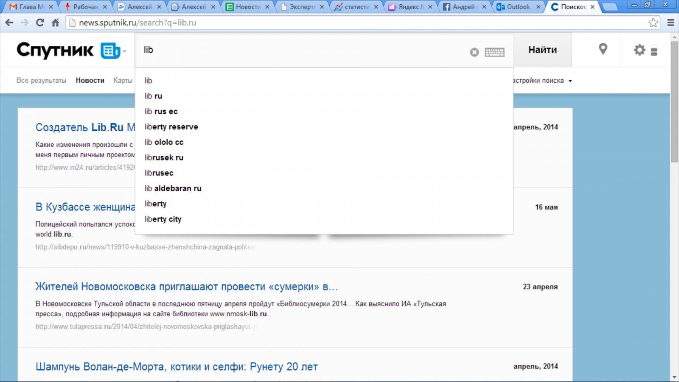Select the 'Новости' search category
679x382 pixels.
[90, 80]
